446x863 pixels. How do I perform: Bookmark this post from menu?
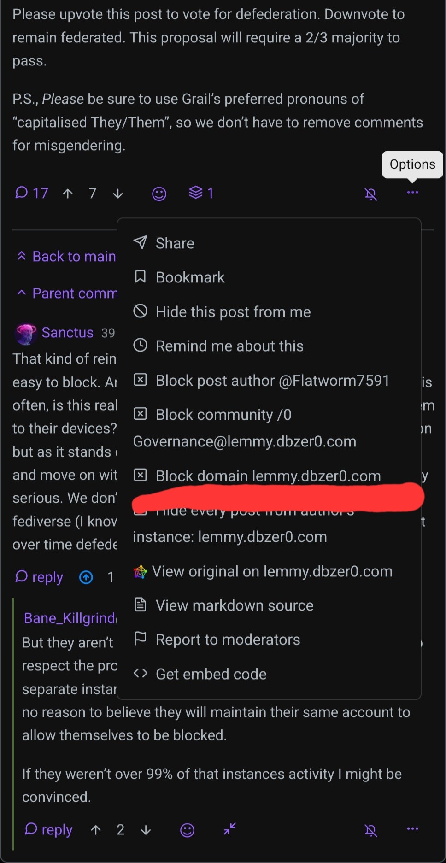point(190,277)
